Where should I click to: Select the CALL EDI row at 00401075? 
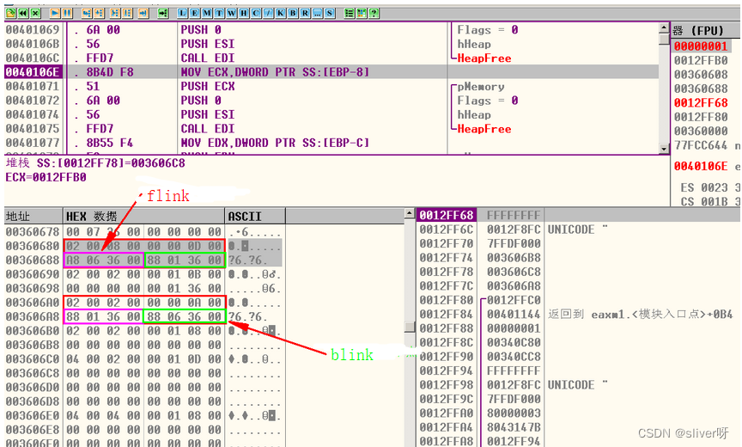(x=331, y=129)
